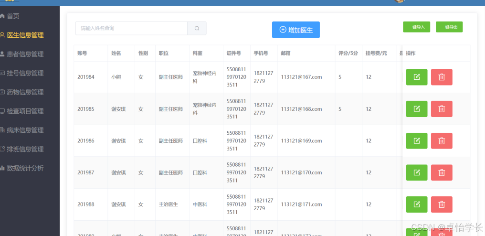The height and width of the screenshot is (236, 485).
Task: Go to 排班信息管理
Action: point(30,149)
